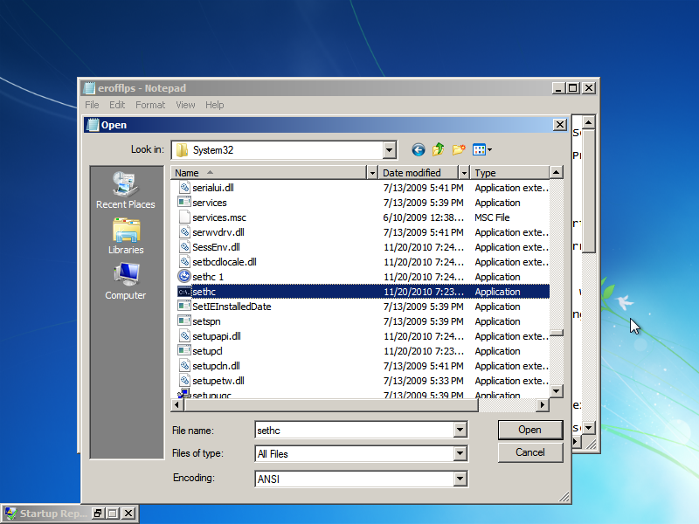Open the View Menu icon
699x524 pixels.
(482, 149)
